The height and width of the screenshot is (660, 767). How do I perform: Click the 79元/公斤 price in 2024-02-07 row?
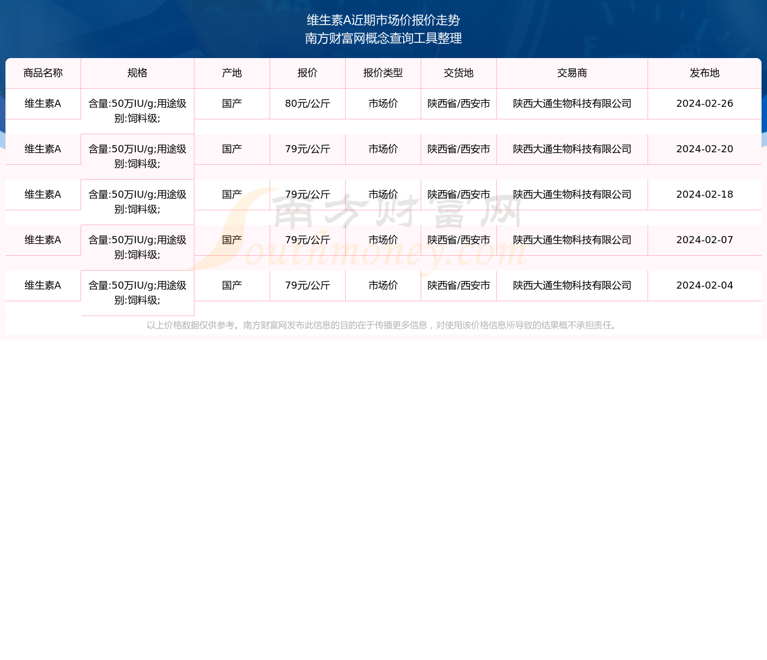[308, 240]
